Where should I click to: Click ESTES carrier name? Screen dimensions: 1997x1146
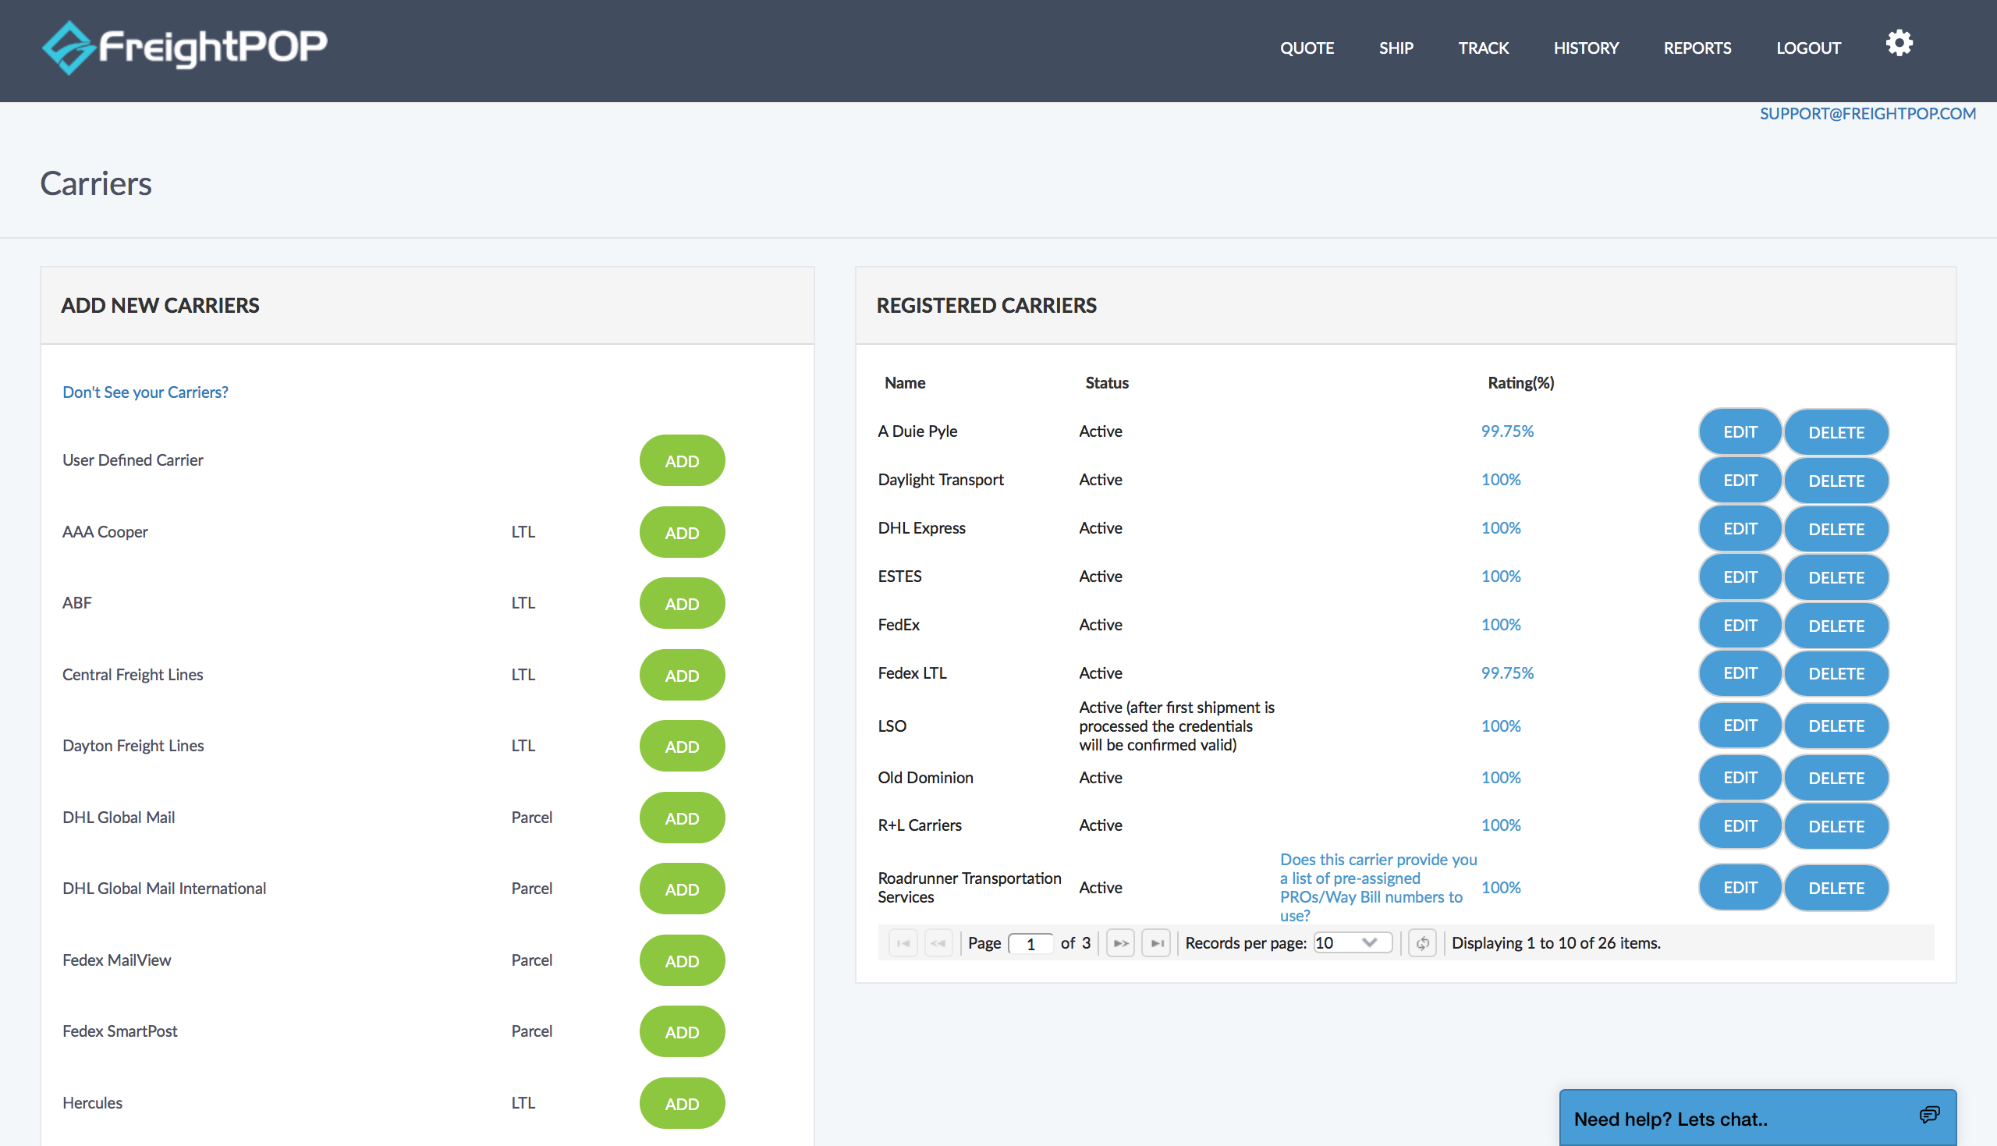tap(899, 576)
